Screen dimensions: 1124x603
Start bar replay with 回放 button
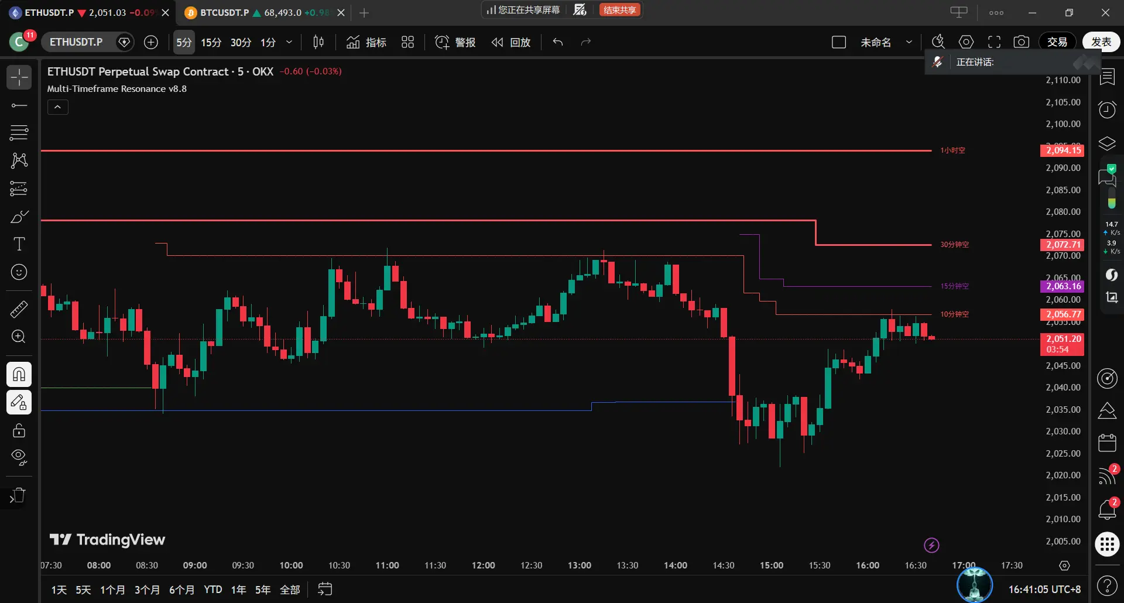(511, 42)
